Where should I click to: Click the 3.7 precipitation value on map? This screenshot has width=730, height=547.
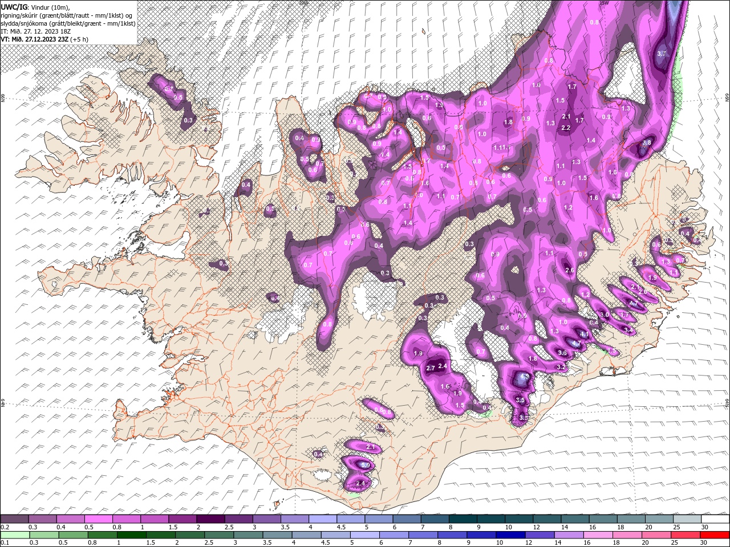point(662,54)
